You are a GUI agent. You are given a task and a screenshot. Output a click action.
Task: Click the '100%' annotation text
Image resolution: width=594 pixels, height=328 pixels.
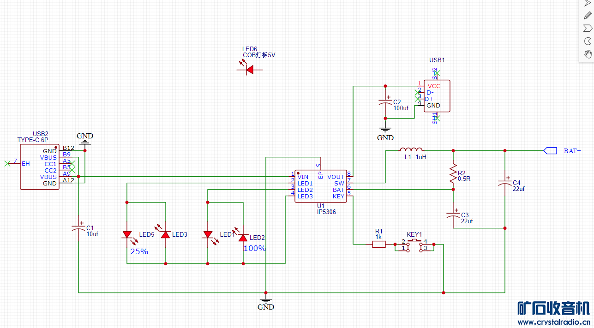coord(255,248)
